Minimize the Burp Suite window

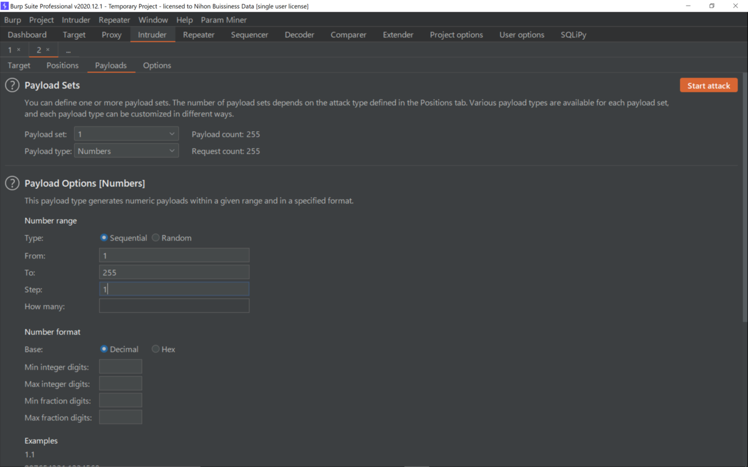pyautogui.click(x=688, y=6)
